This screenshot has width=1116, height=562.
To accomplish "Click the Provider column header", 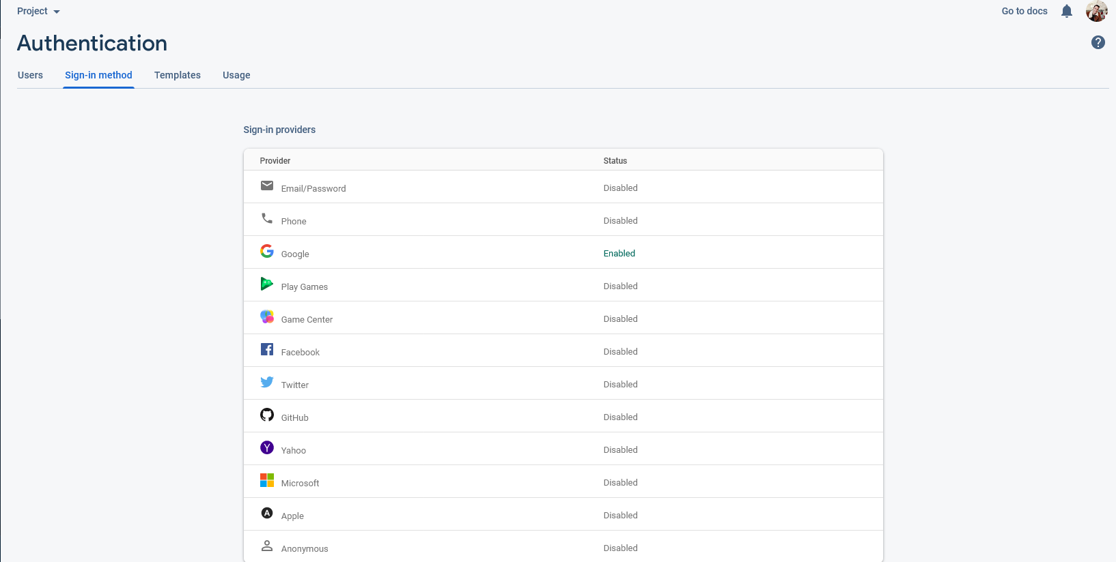I will coord(275,161).
